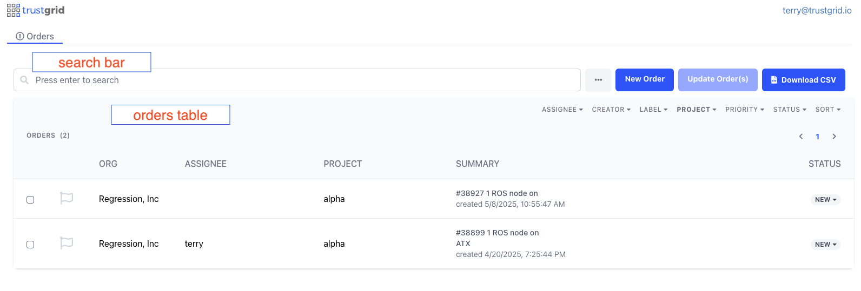Open the Project filter dropdown

(697, 110)
